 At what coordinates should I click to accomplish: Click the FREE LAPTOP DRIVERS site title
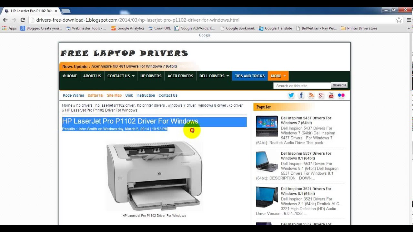tap(124, 53)
